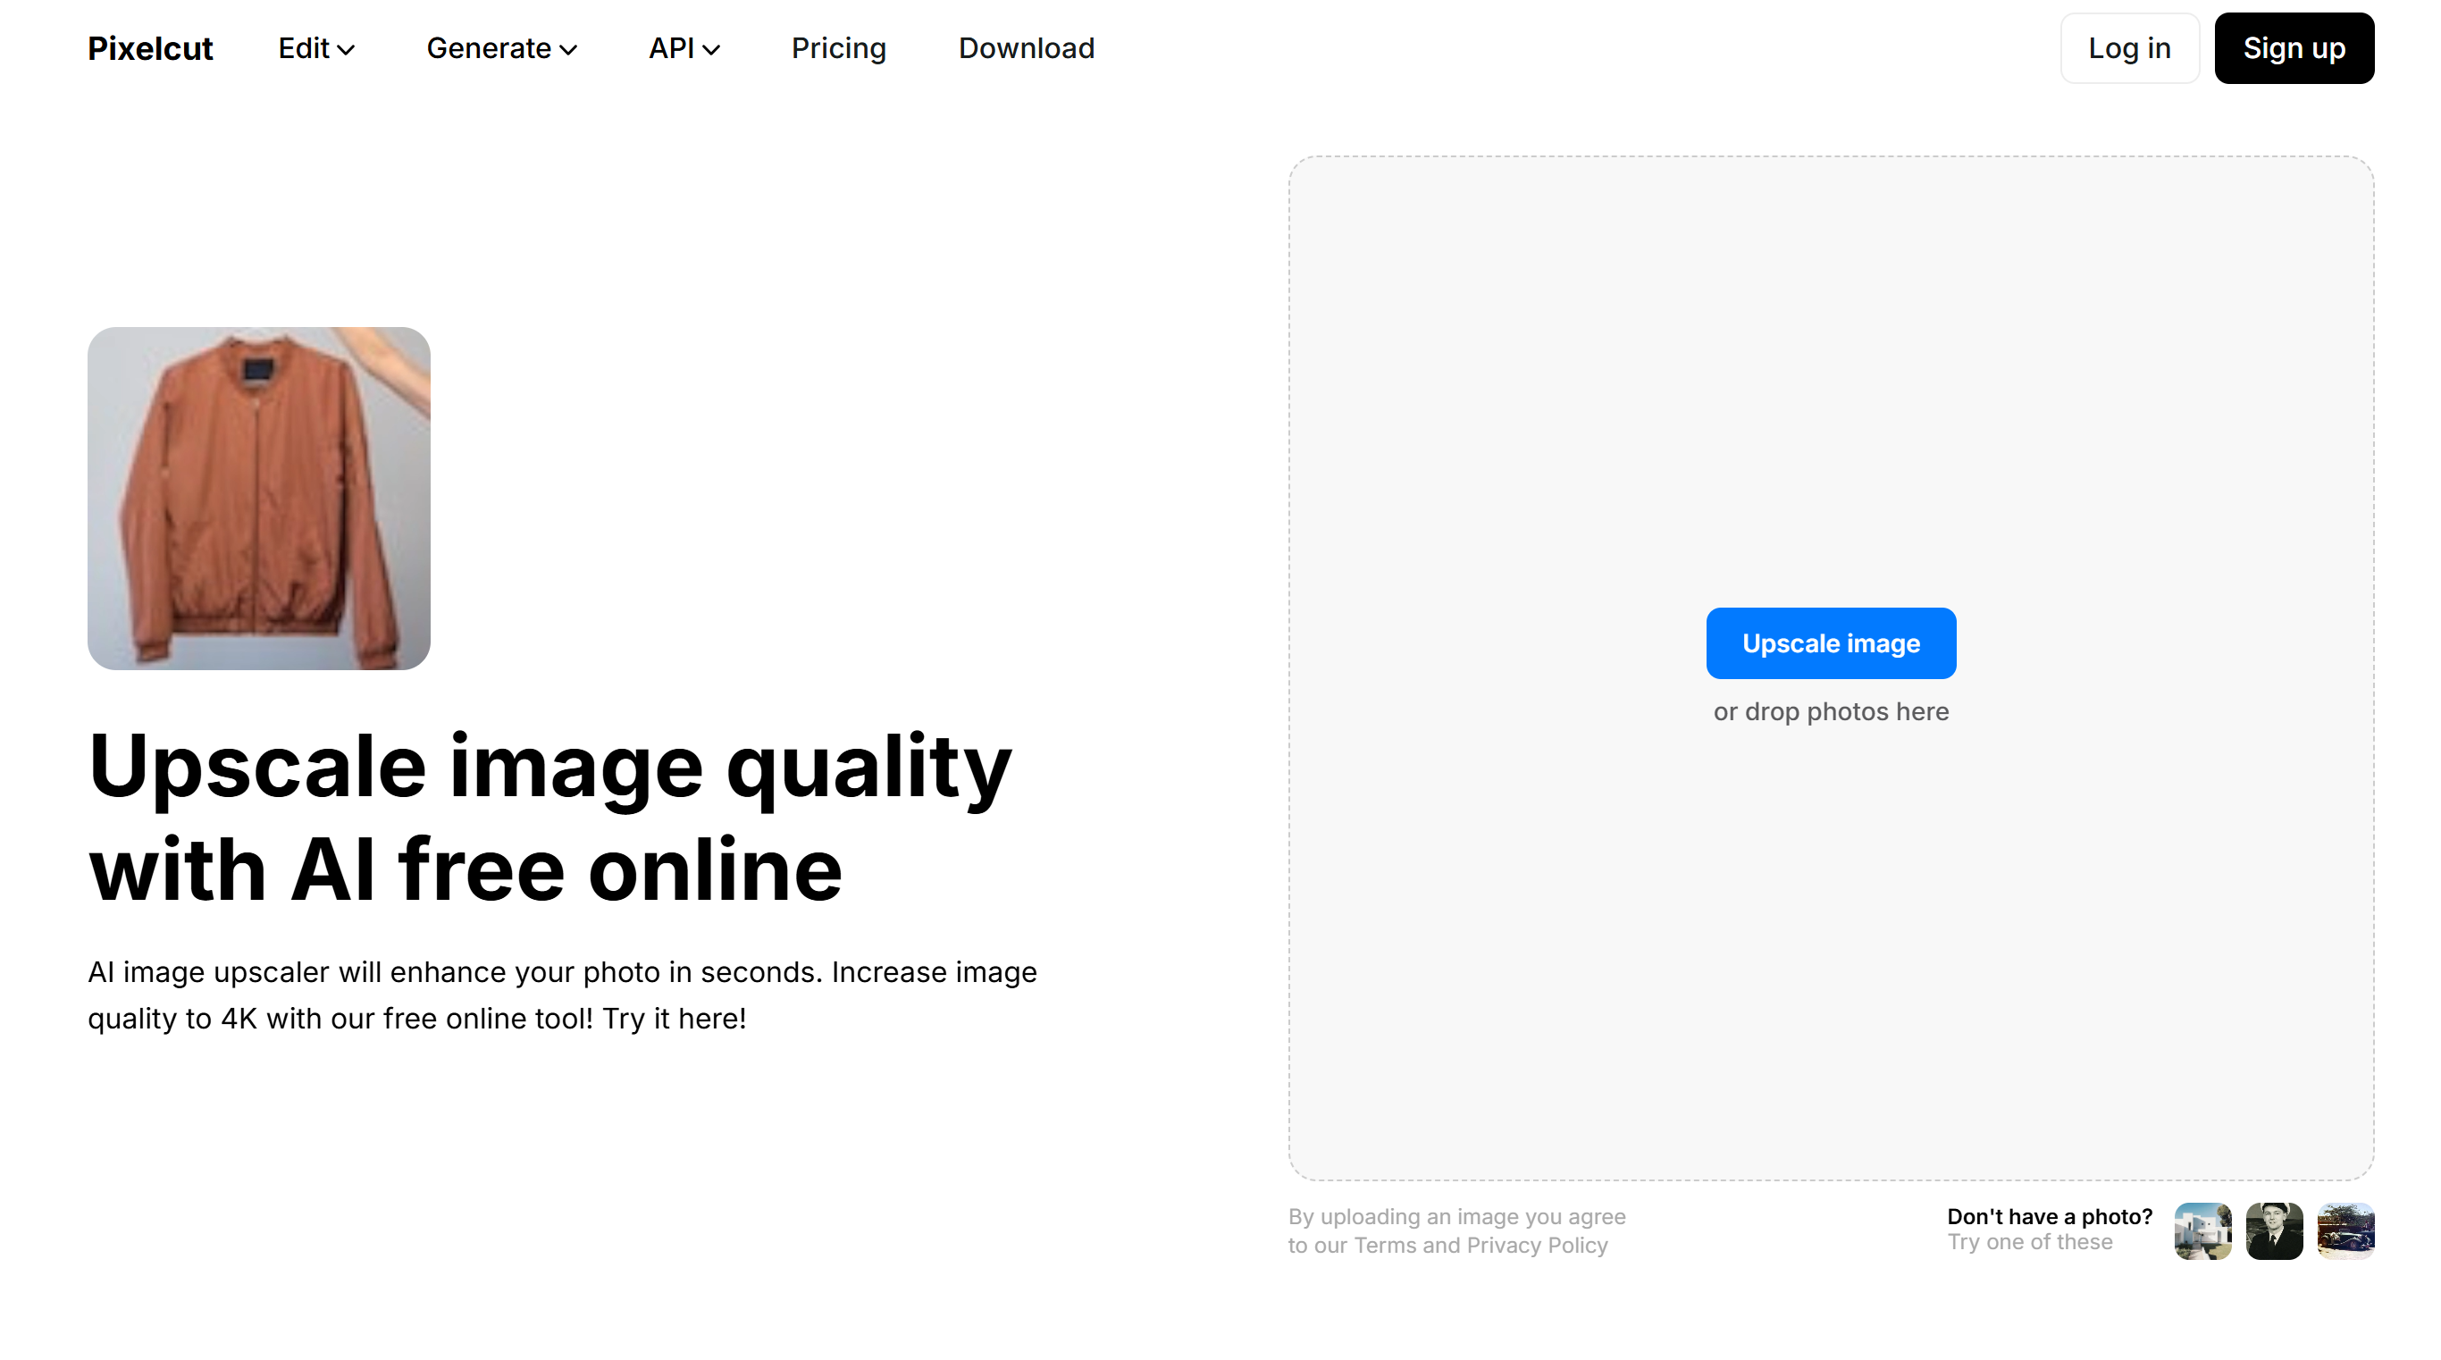Screen dimensions: 2441x1360
Task: Open the Generate menu dropdown
Action: [489, 48]
